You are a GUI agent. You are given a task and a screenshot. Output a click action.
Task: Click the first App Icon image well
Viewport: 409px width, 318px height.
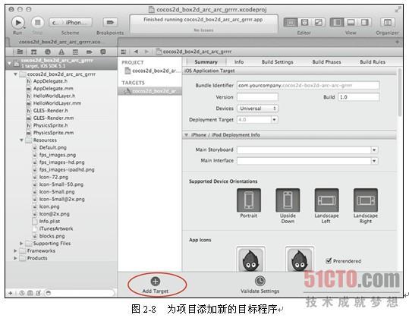pyautogui.click(x=251, y=260)
